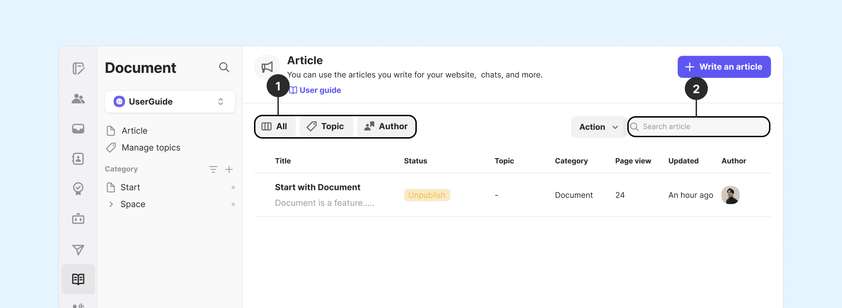The image size is (842, 308).
Task: Click the filter lines icon next to Category
Action: tap(213, 169)
